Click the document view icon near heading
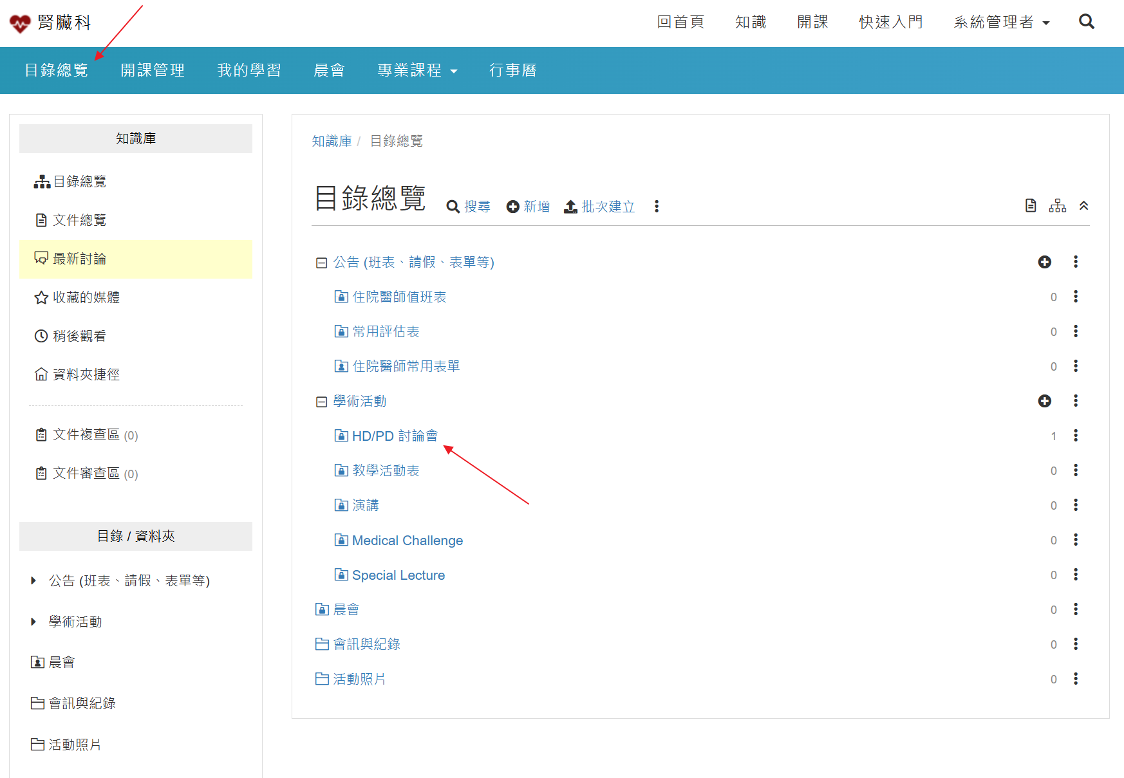 1031,206
